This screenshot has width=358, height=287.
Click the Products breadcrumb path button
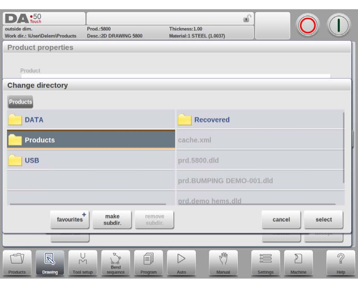[21, 102]
